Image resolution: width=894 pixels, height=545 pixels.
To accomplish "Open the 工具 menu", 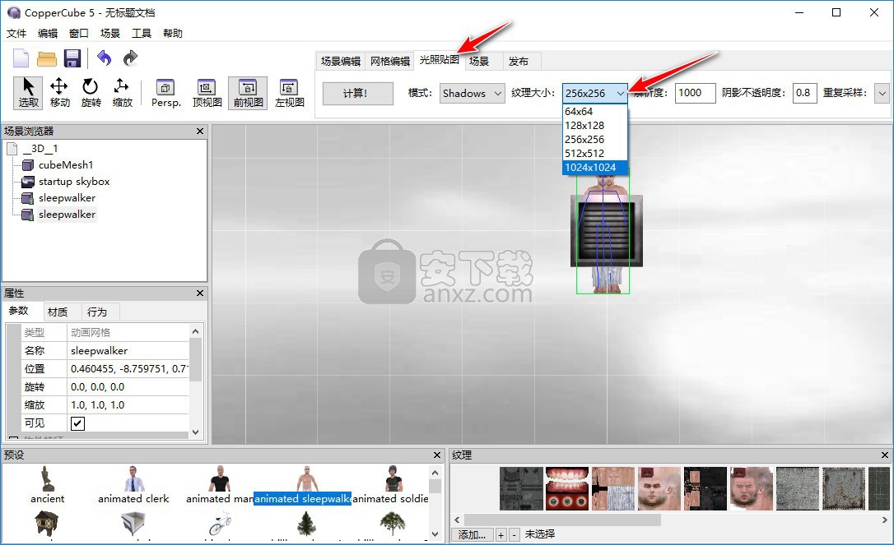I will tap(142, 34).
